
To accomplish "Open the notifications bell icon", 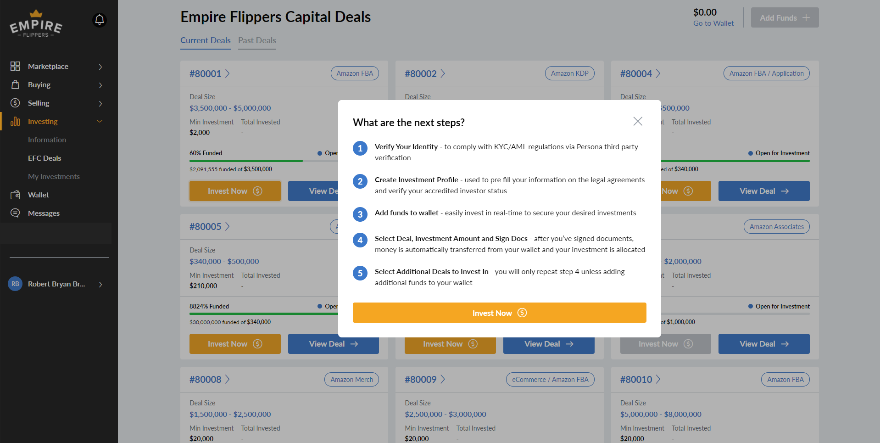I will coord(100,20).
